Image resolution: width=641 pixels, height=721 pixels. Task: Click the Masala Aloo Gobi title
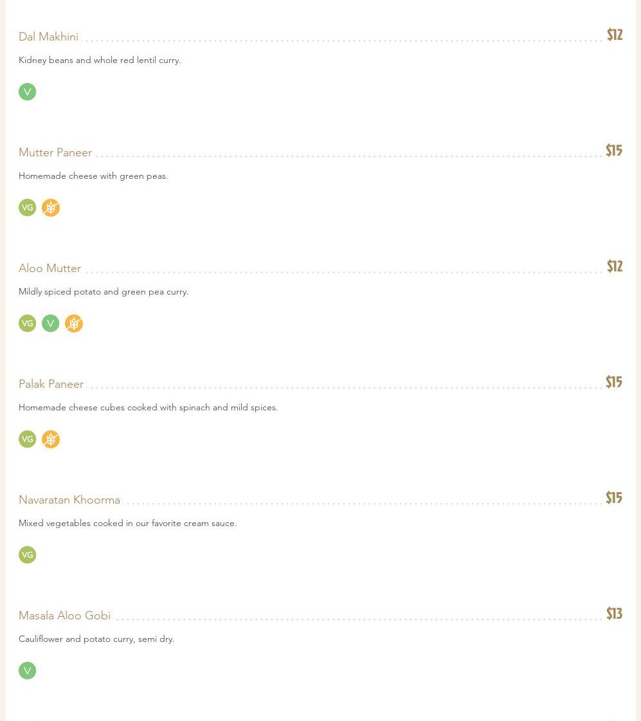tap(65, 616)
